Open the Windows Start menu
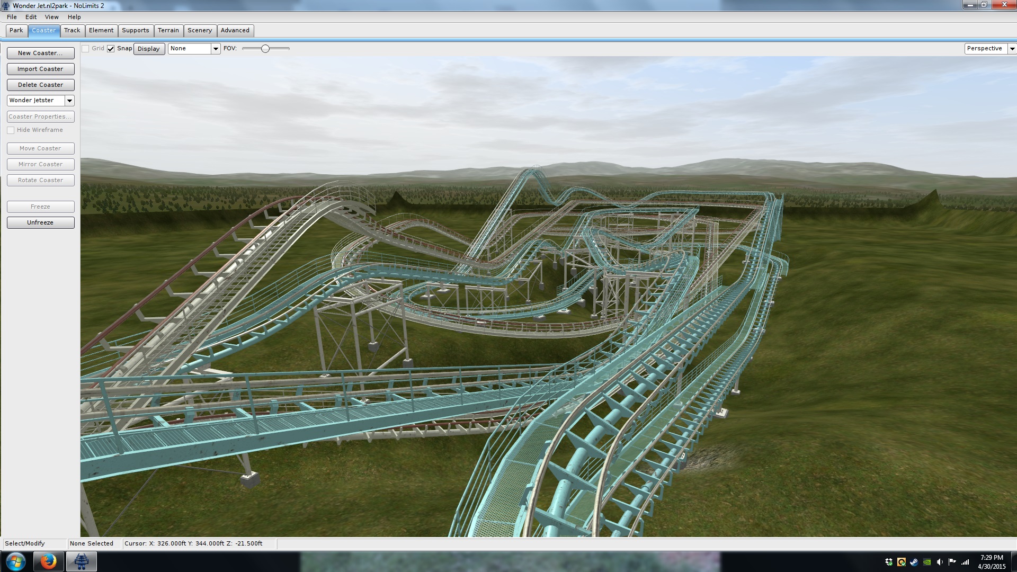 coord(15,561)
